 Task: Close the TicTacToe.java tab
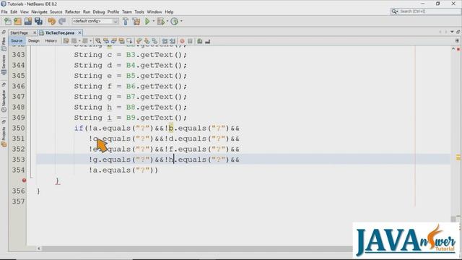(79, 32)
